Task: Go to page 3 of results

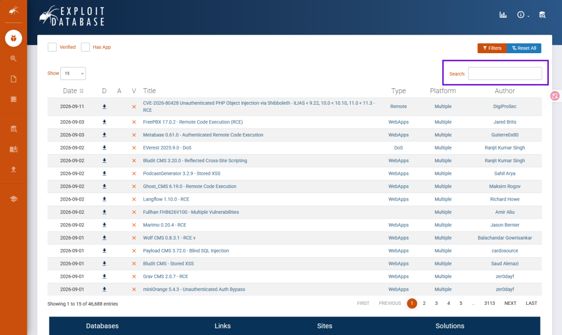Action: [x=436, y=304]
